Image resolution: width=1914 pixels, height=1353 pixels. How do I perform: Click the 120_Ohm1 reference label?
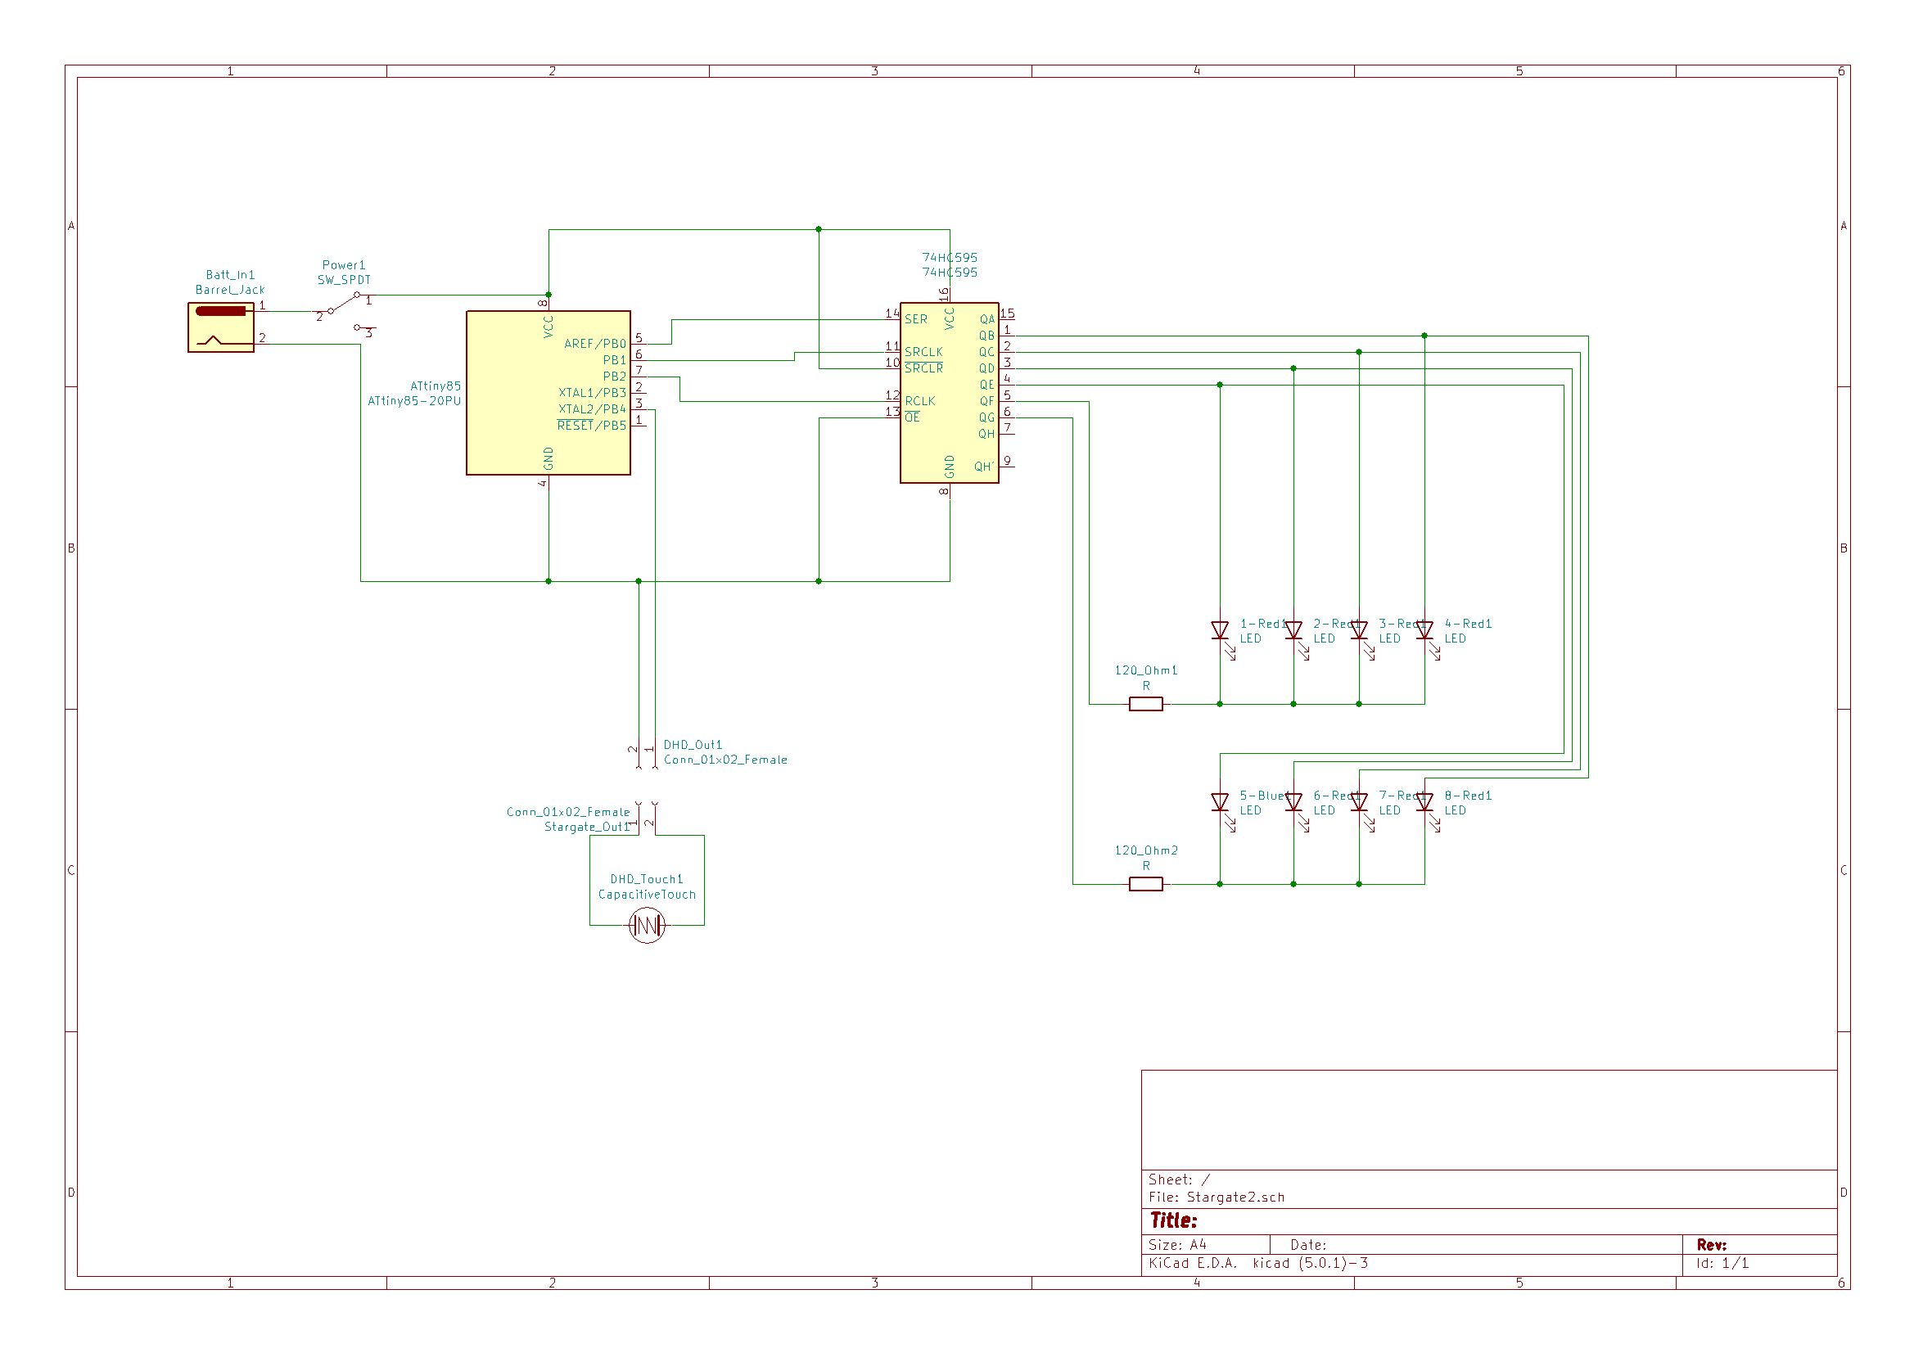click(1146, 670)
